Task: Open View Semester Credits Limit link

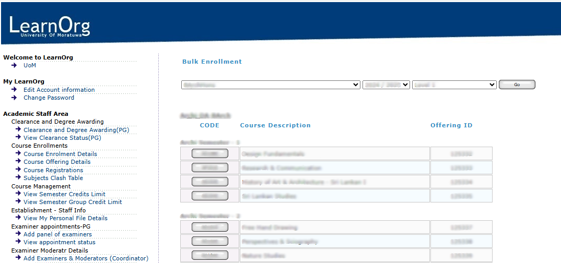Action: tap(64, 194)
